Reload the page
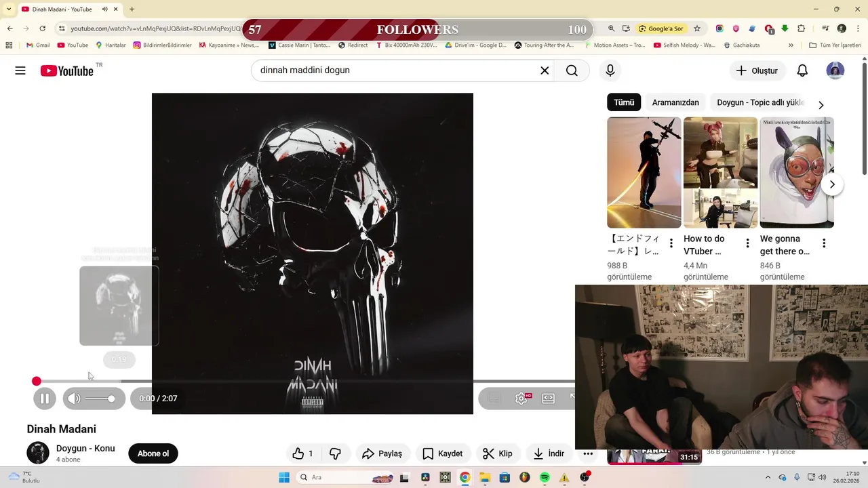 pos(42,28)
